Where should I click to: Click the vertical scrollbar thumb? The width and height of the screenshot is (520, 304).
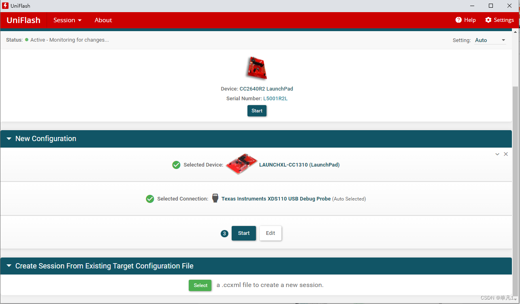click(516, 191)
